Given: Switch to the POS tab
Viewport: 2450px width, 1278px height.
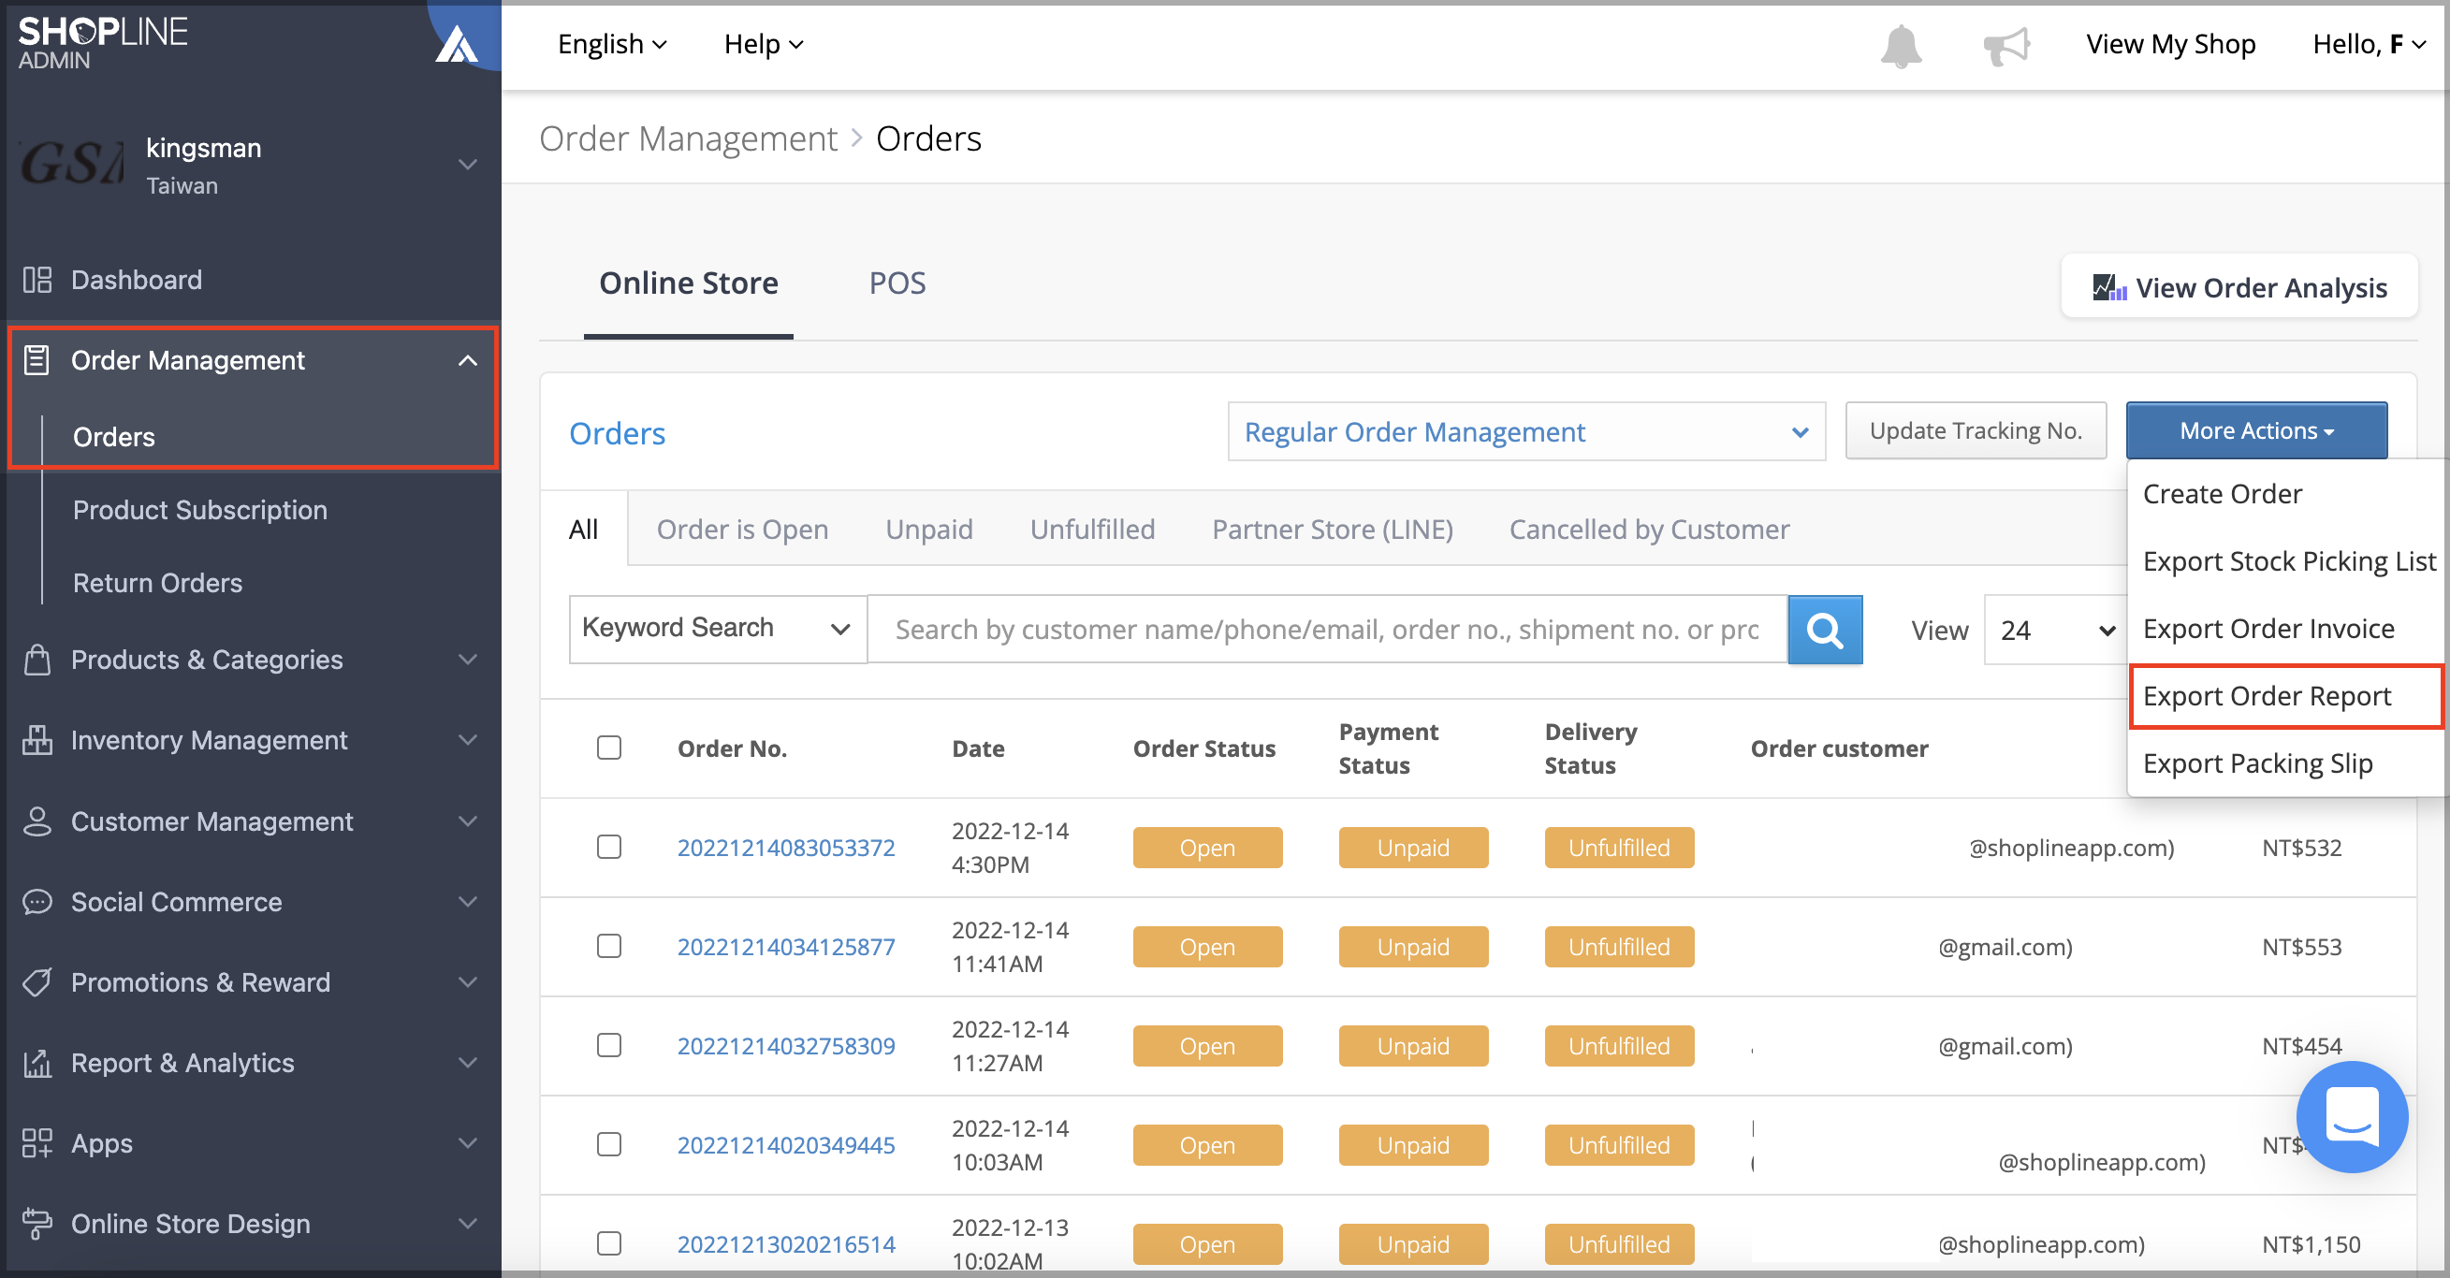Looking at the screenshot, I should tap(897, 283).
